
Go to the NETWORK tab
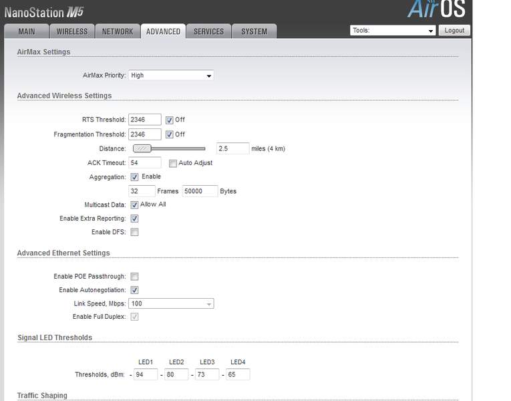[118, 31]
